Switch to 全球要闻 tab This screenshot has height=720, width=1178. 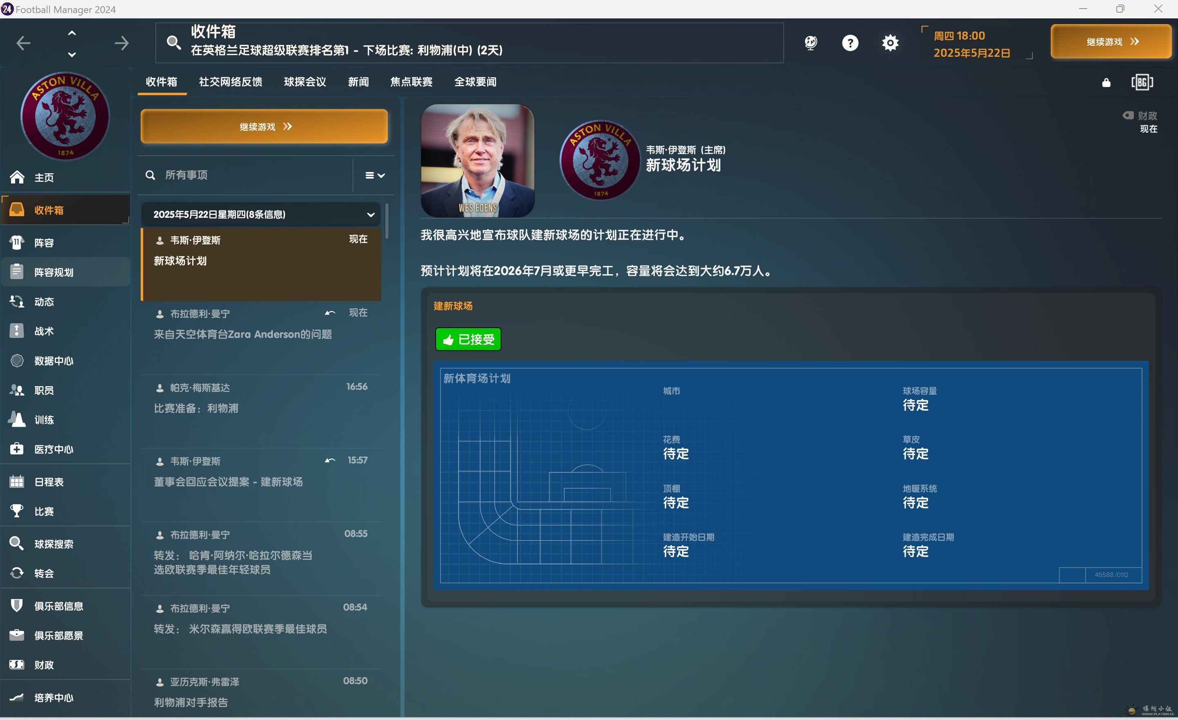(x=475, y=82)
